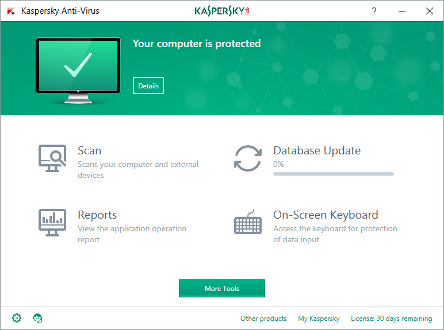The image size is (444, 330).
Task: Click the On-Screen Keyboard heading
Action: 326,215
